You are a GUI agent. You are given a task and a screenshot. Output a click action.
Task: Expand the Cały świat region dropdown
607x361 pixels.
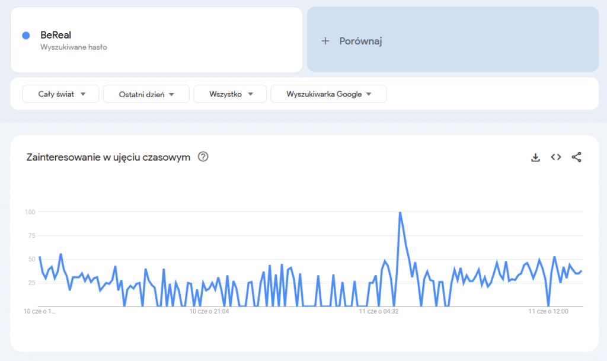(61, 94)
